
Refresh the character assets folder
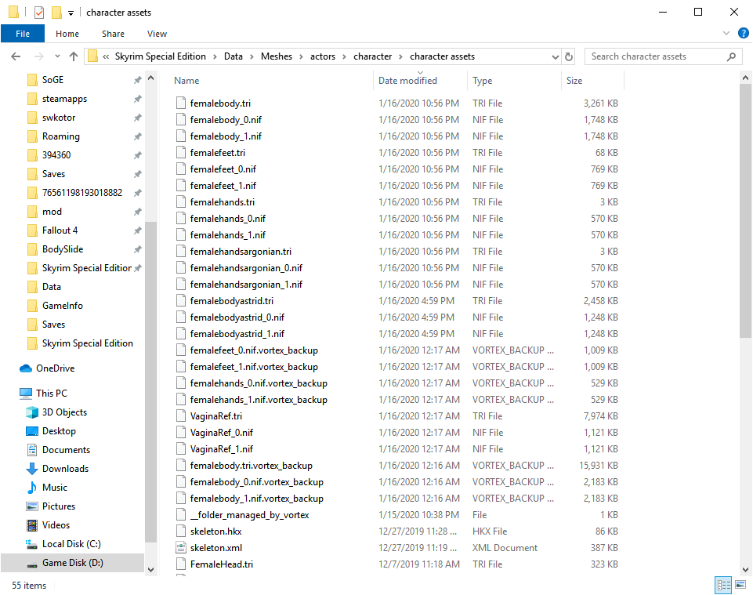click(569, 56)
